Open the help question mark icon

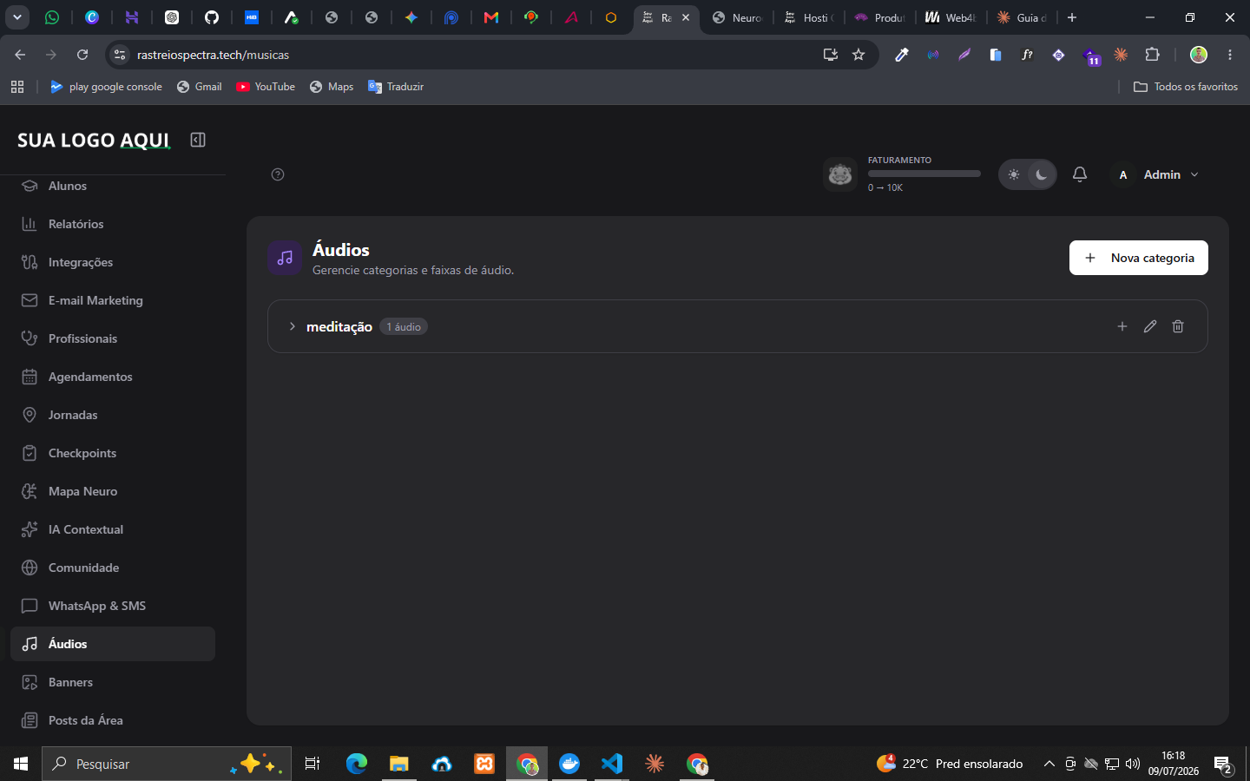278,174
